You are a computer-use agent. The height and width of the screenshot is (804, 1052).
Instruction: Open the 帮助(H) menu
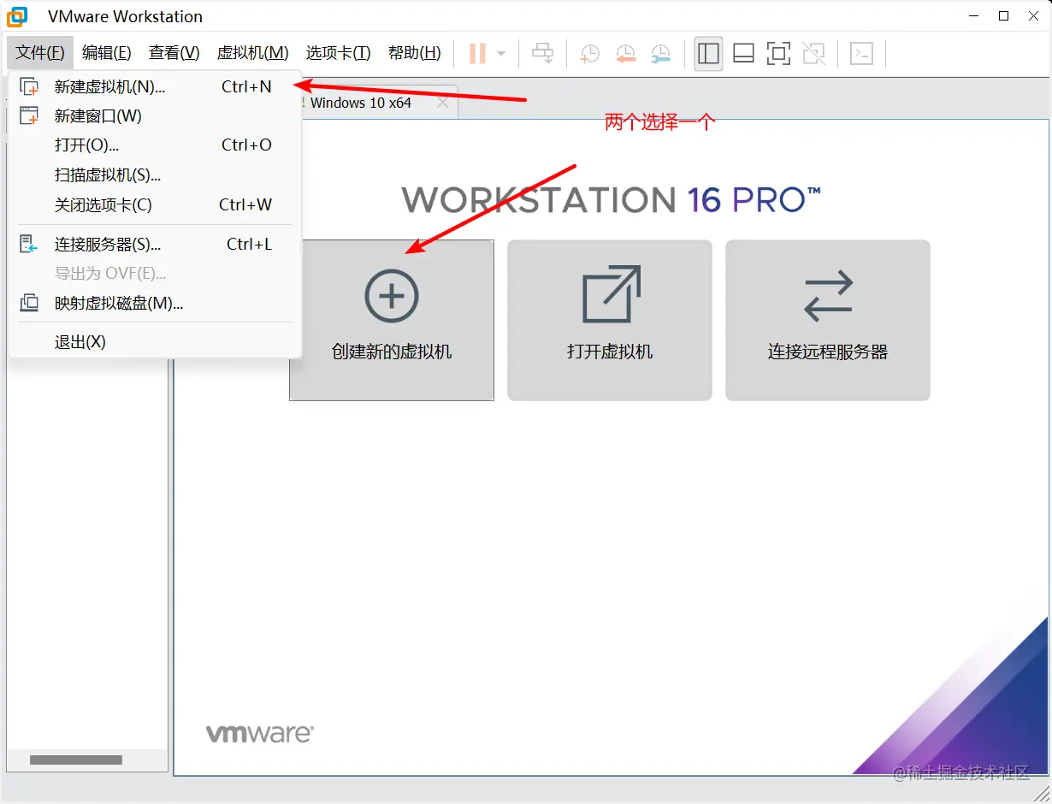pyautogui.click(x=415, y=53)
